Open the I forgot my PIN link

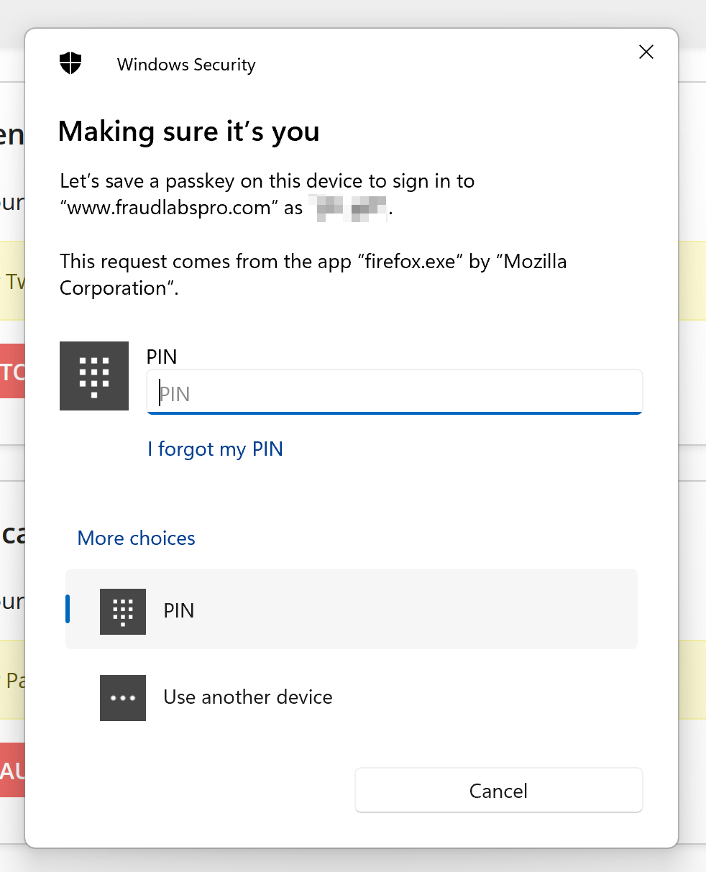[x=215, y=449]
